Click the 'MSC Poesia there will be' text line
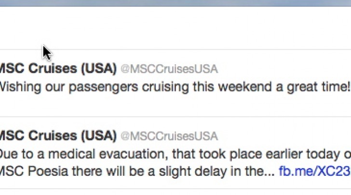351x195 pixels. (137, 171)
